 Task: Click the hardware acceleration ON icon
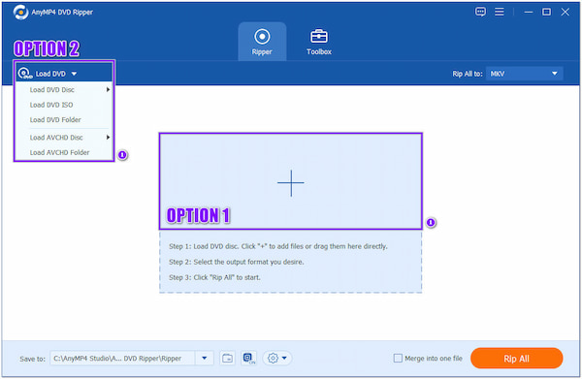click(x=248, y=359)
